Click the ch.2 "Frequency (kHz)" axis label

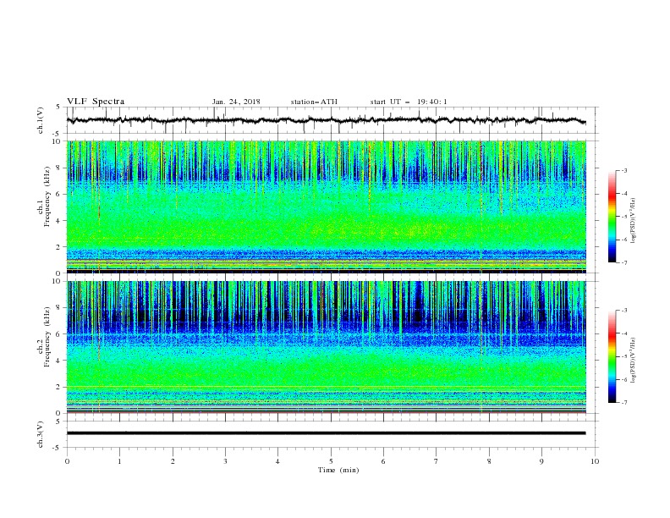pyautogui.click(x=47, y=337)
